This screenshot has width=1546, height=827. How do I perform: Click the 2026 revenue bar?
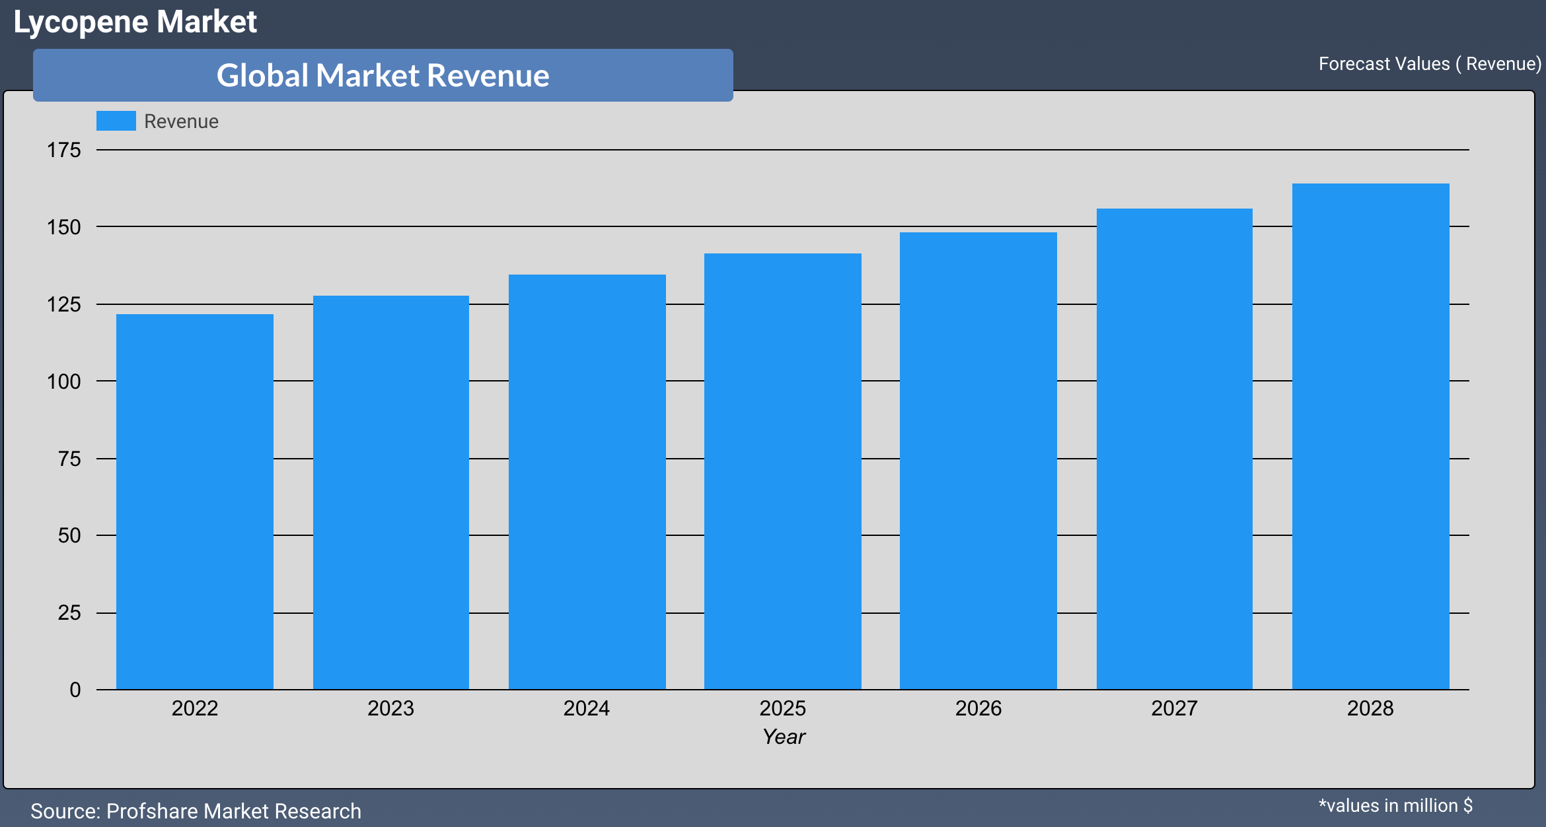[978, 461]
